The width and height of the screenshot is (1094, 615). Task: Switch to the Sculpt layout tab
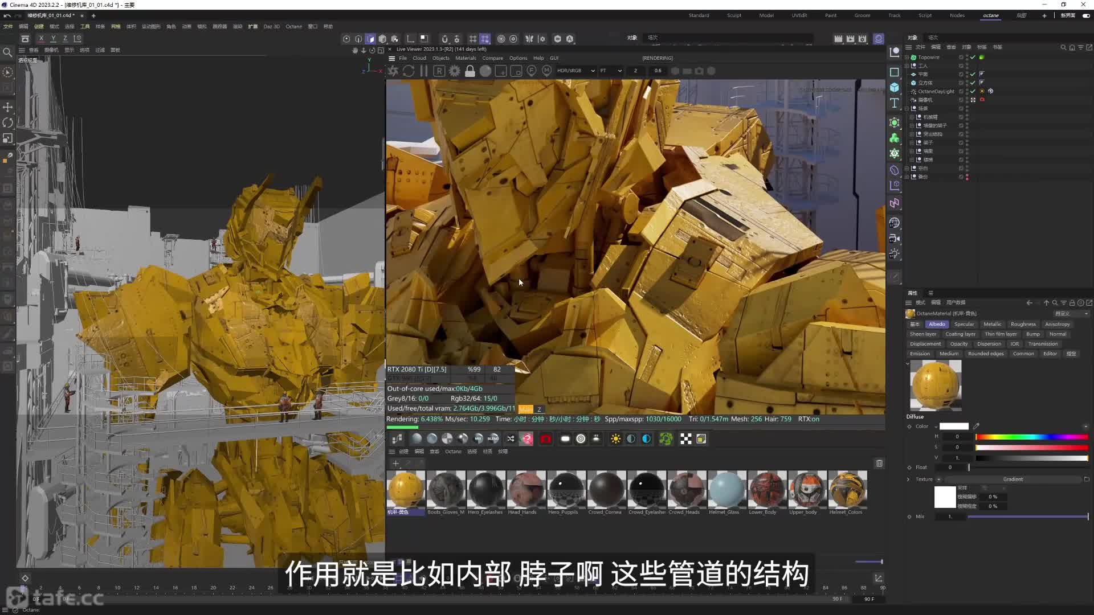(x=734, y=15)
